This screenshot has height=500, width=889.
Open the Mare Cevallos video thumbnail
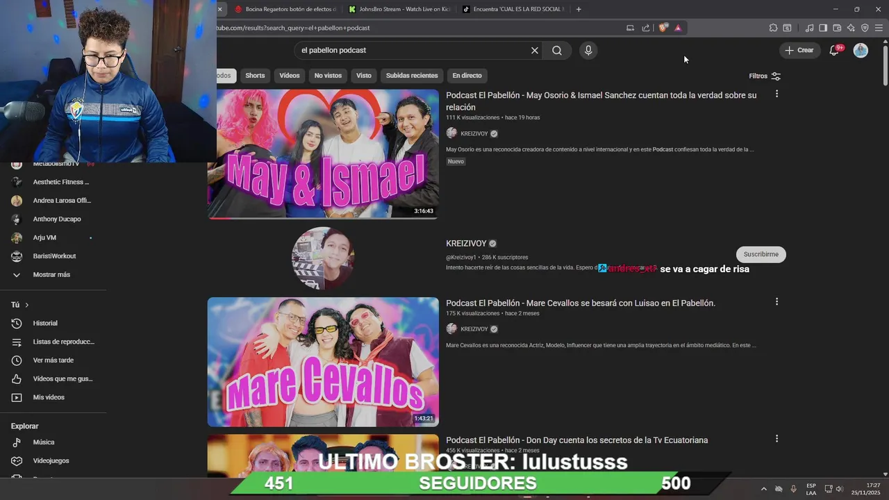click(x=323, y=362)
